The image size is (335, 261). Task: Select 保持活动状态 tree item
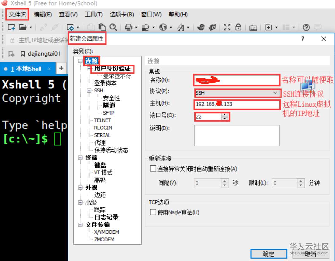[x=111, y=150]
